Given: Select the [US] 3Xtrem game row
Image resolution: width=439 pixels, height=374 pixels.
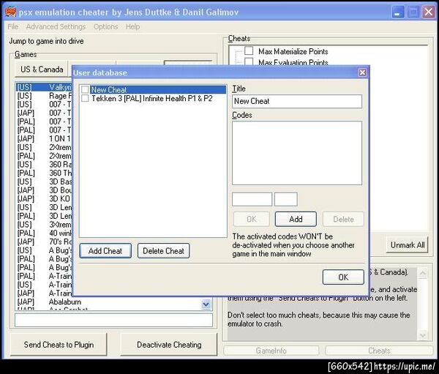Looking at the screenshot, I should pyautogui.click(x=44, y=225).
